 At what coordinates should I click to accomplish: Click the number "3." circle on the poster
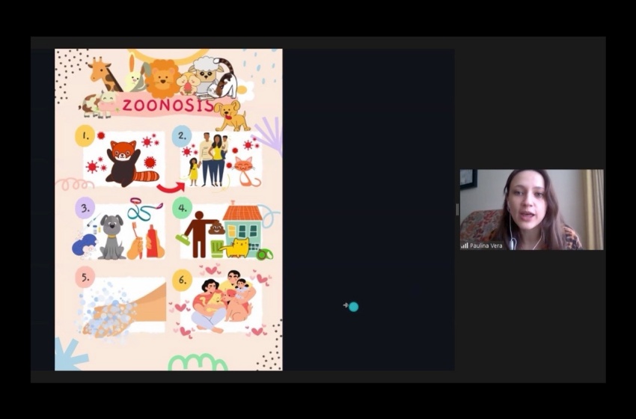(85, 208)
